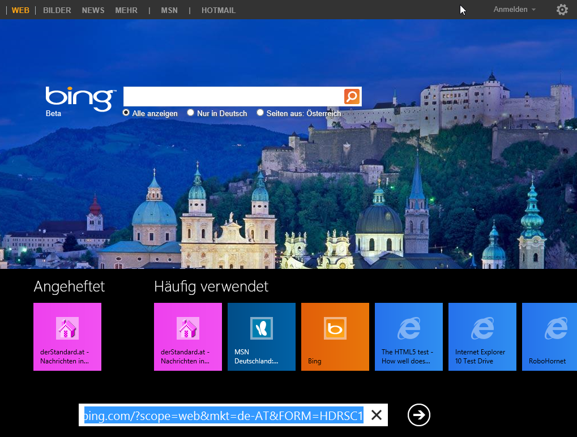Click the Bing search input field
577x437 pixels.
click(x=233, y=96)
